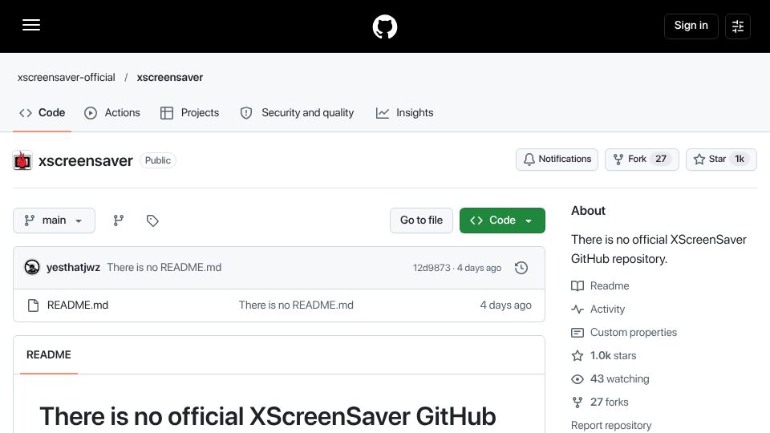Open the Insights tab

coord(404,113)
